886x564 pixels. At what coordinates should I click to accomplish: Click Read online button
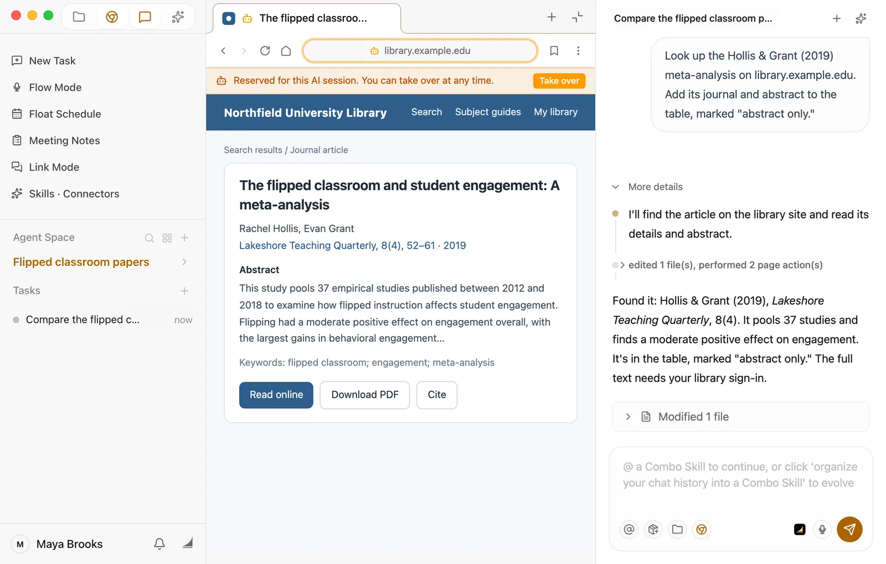coord(276,395)
